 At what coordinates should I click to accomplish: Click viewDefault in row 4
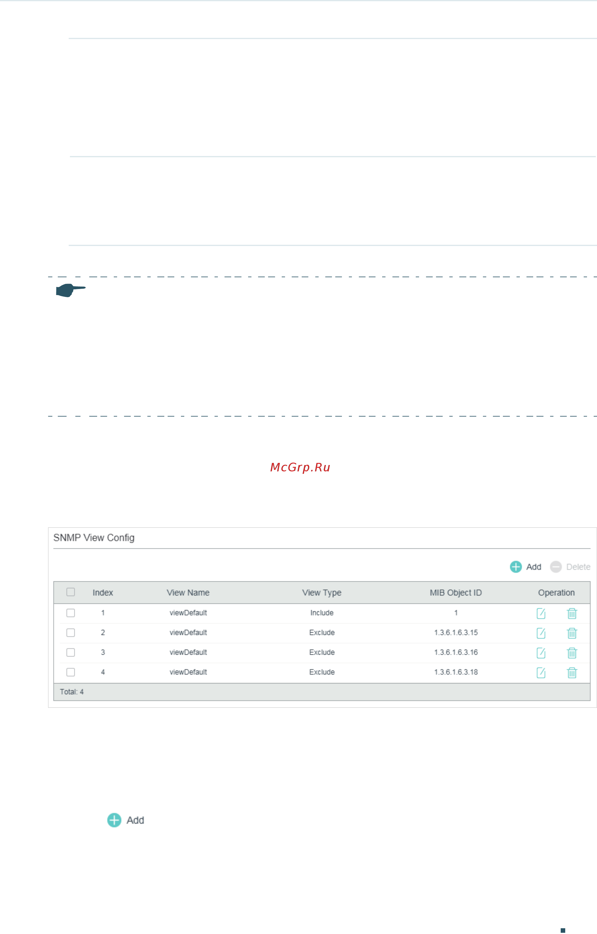click(188, 673)
